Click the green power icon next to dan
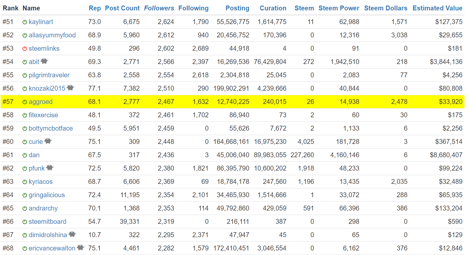This screenshot has width=469, height=255. [x=25, y=155]
